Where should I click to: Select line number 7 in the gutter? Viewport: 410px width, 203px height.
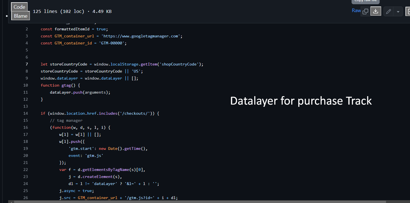coord(27,64)
